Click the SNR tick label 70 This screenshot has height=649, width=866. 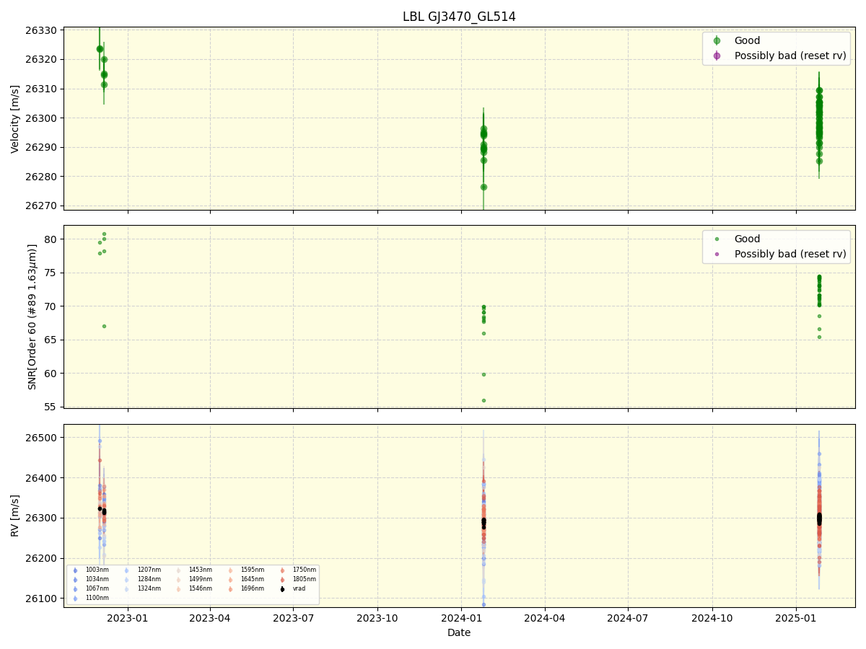click(52, 306)
